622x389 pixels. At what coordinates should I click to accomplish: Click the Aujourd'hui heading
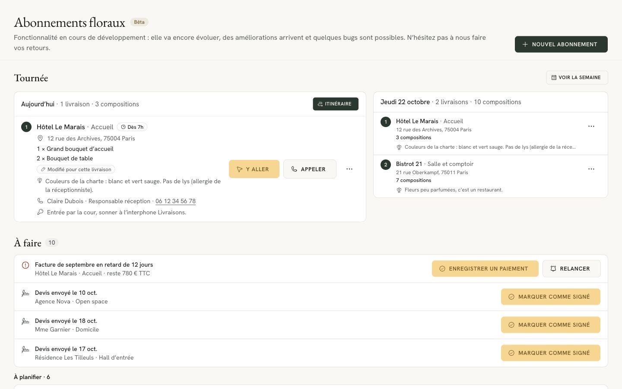38,104
